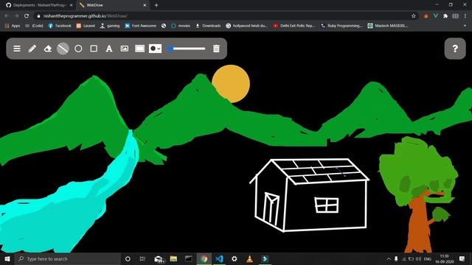Image resolution: width=472 pixels, height=265 pixels.
Task: Show more bookmarks overflow arrow
Action: tap(465, 26)
